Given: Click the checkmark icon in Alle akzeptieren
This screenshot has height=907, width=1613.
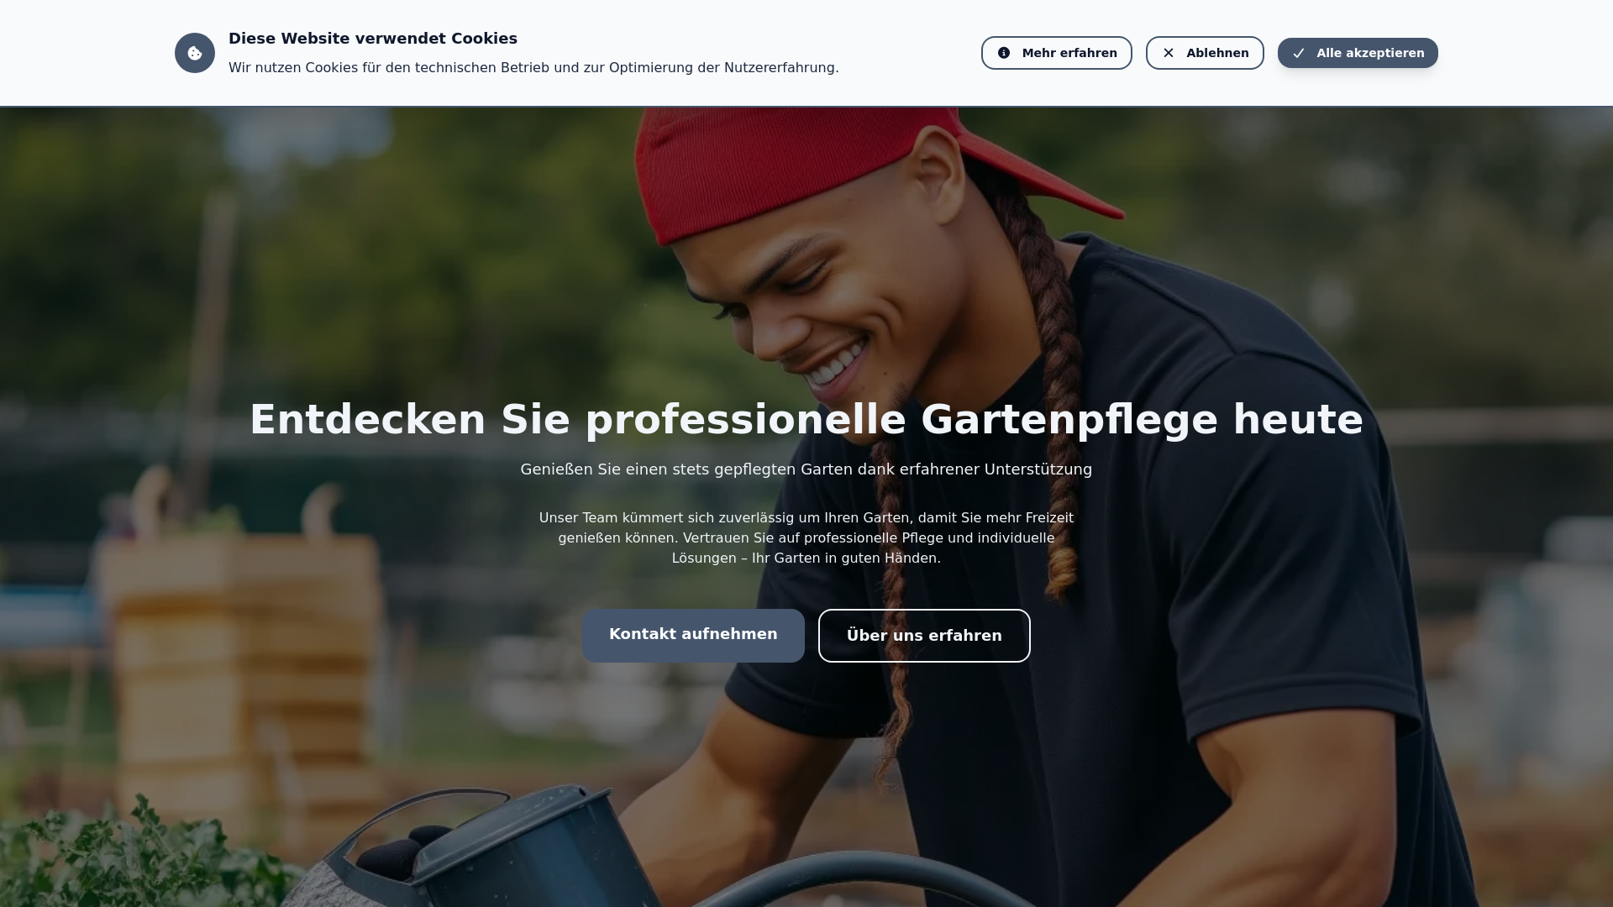Looking at the screenshot, I should point(1299,53).
